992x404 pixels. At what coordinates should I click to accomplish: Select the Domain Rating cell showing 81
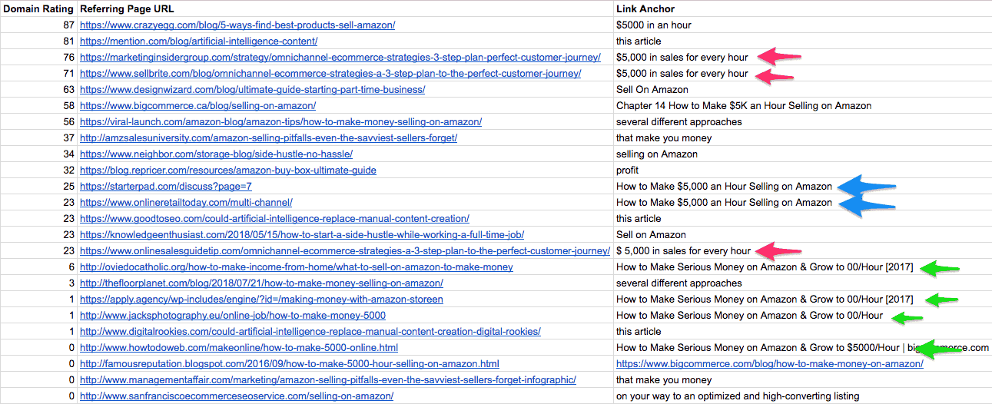pyautogui.click(x=38, y=41)
